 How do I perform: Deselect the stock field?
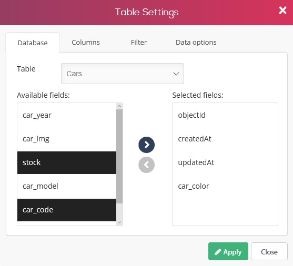(x=67, y=162)
